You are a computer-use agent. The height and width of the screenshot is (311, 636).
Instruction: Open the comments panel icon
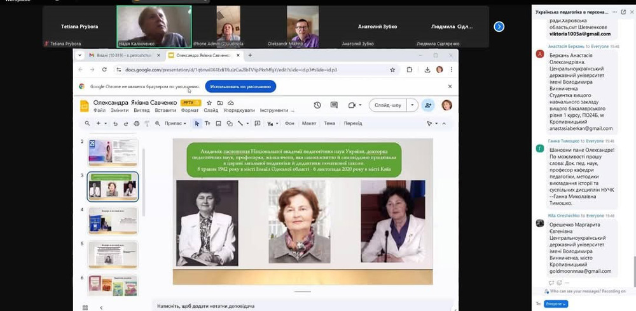(334, 105)
